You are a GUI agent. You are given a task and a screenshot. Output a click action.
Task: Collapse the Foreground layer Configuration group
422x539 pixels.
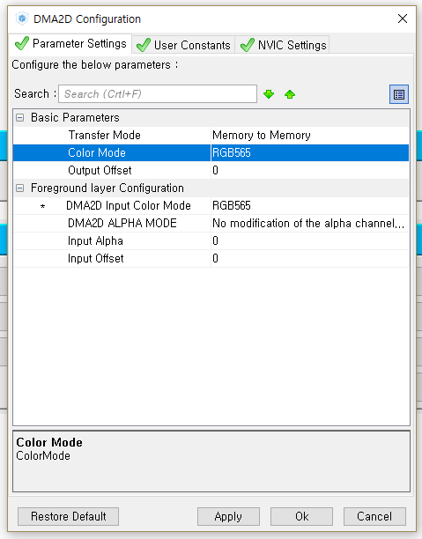tap(20, 188)
